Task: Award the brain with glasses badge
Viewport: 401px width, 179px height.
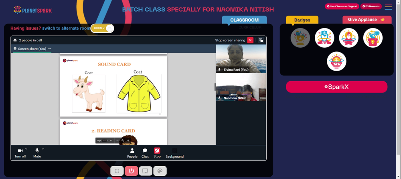Action: pos(336,61)
